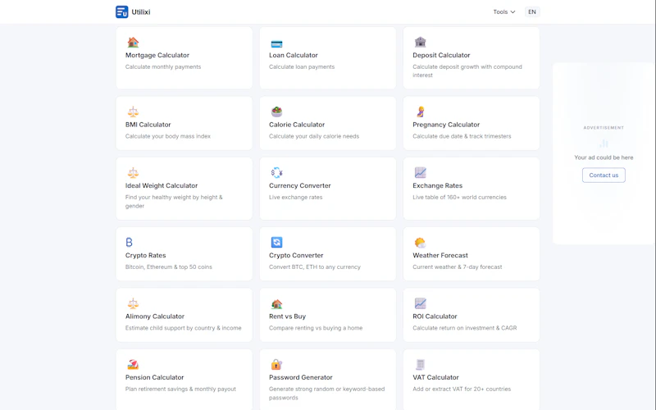Click the Loan Calculator credit card icon
Screen dimensions: 656x410
coord(276,43)
